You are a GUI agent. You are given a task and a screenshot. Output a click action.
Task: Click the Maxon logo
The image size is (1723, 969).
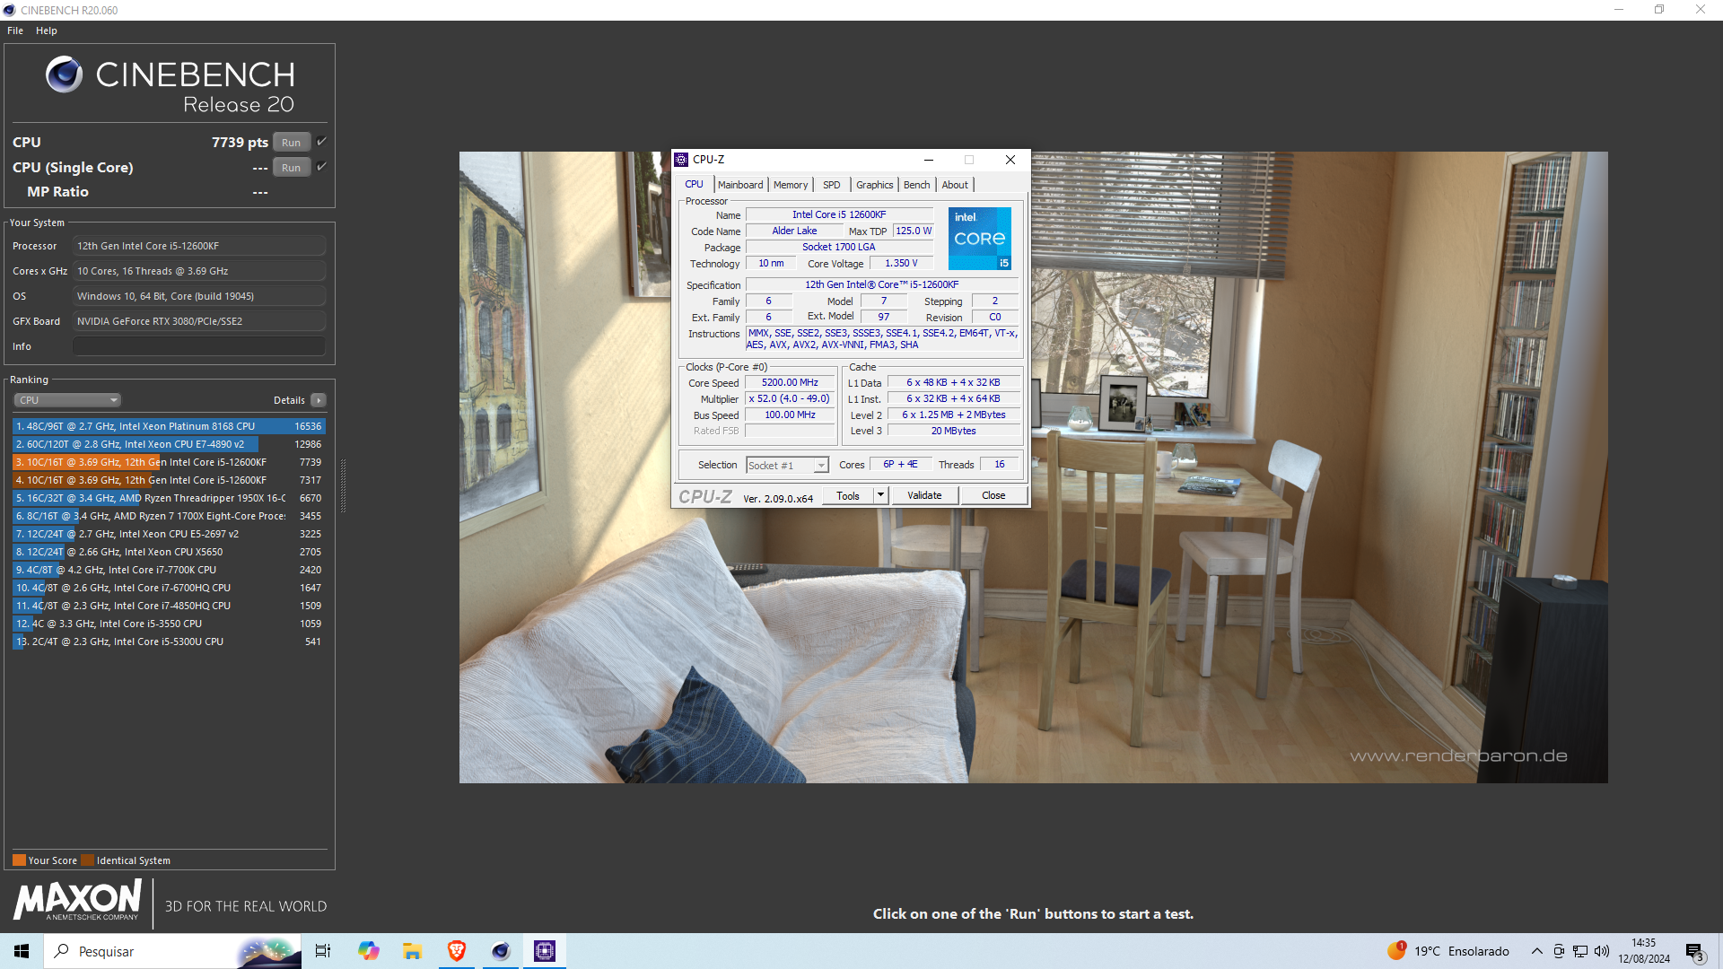pyautogui.click(x=77, y=900)
